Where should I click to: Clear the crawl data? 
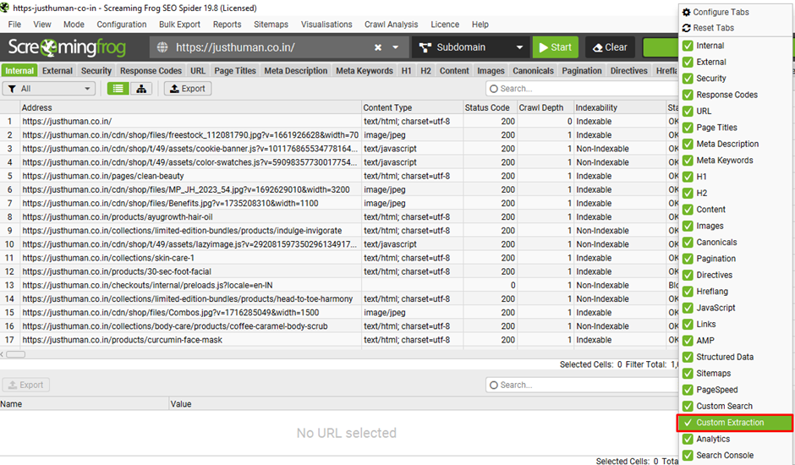pos(609,47)
